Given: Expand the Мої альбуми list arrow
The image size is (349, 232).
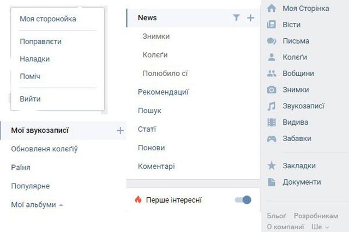Looking at the screenshot, I should coord(61,205).
